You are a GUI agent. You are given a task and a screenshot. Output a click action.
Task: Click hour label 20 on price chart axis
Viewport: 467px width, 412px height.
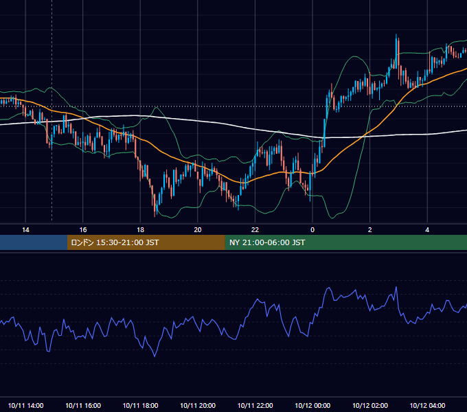click(198, 229)
